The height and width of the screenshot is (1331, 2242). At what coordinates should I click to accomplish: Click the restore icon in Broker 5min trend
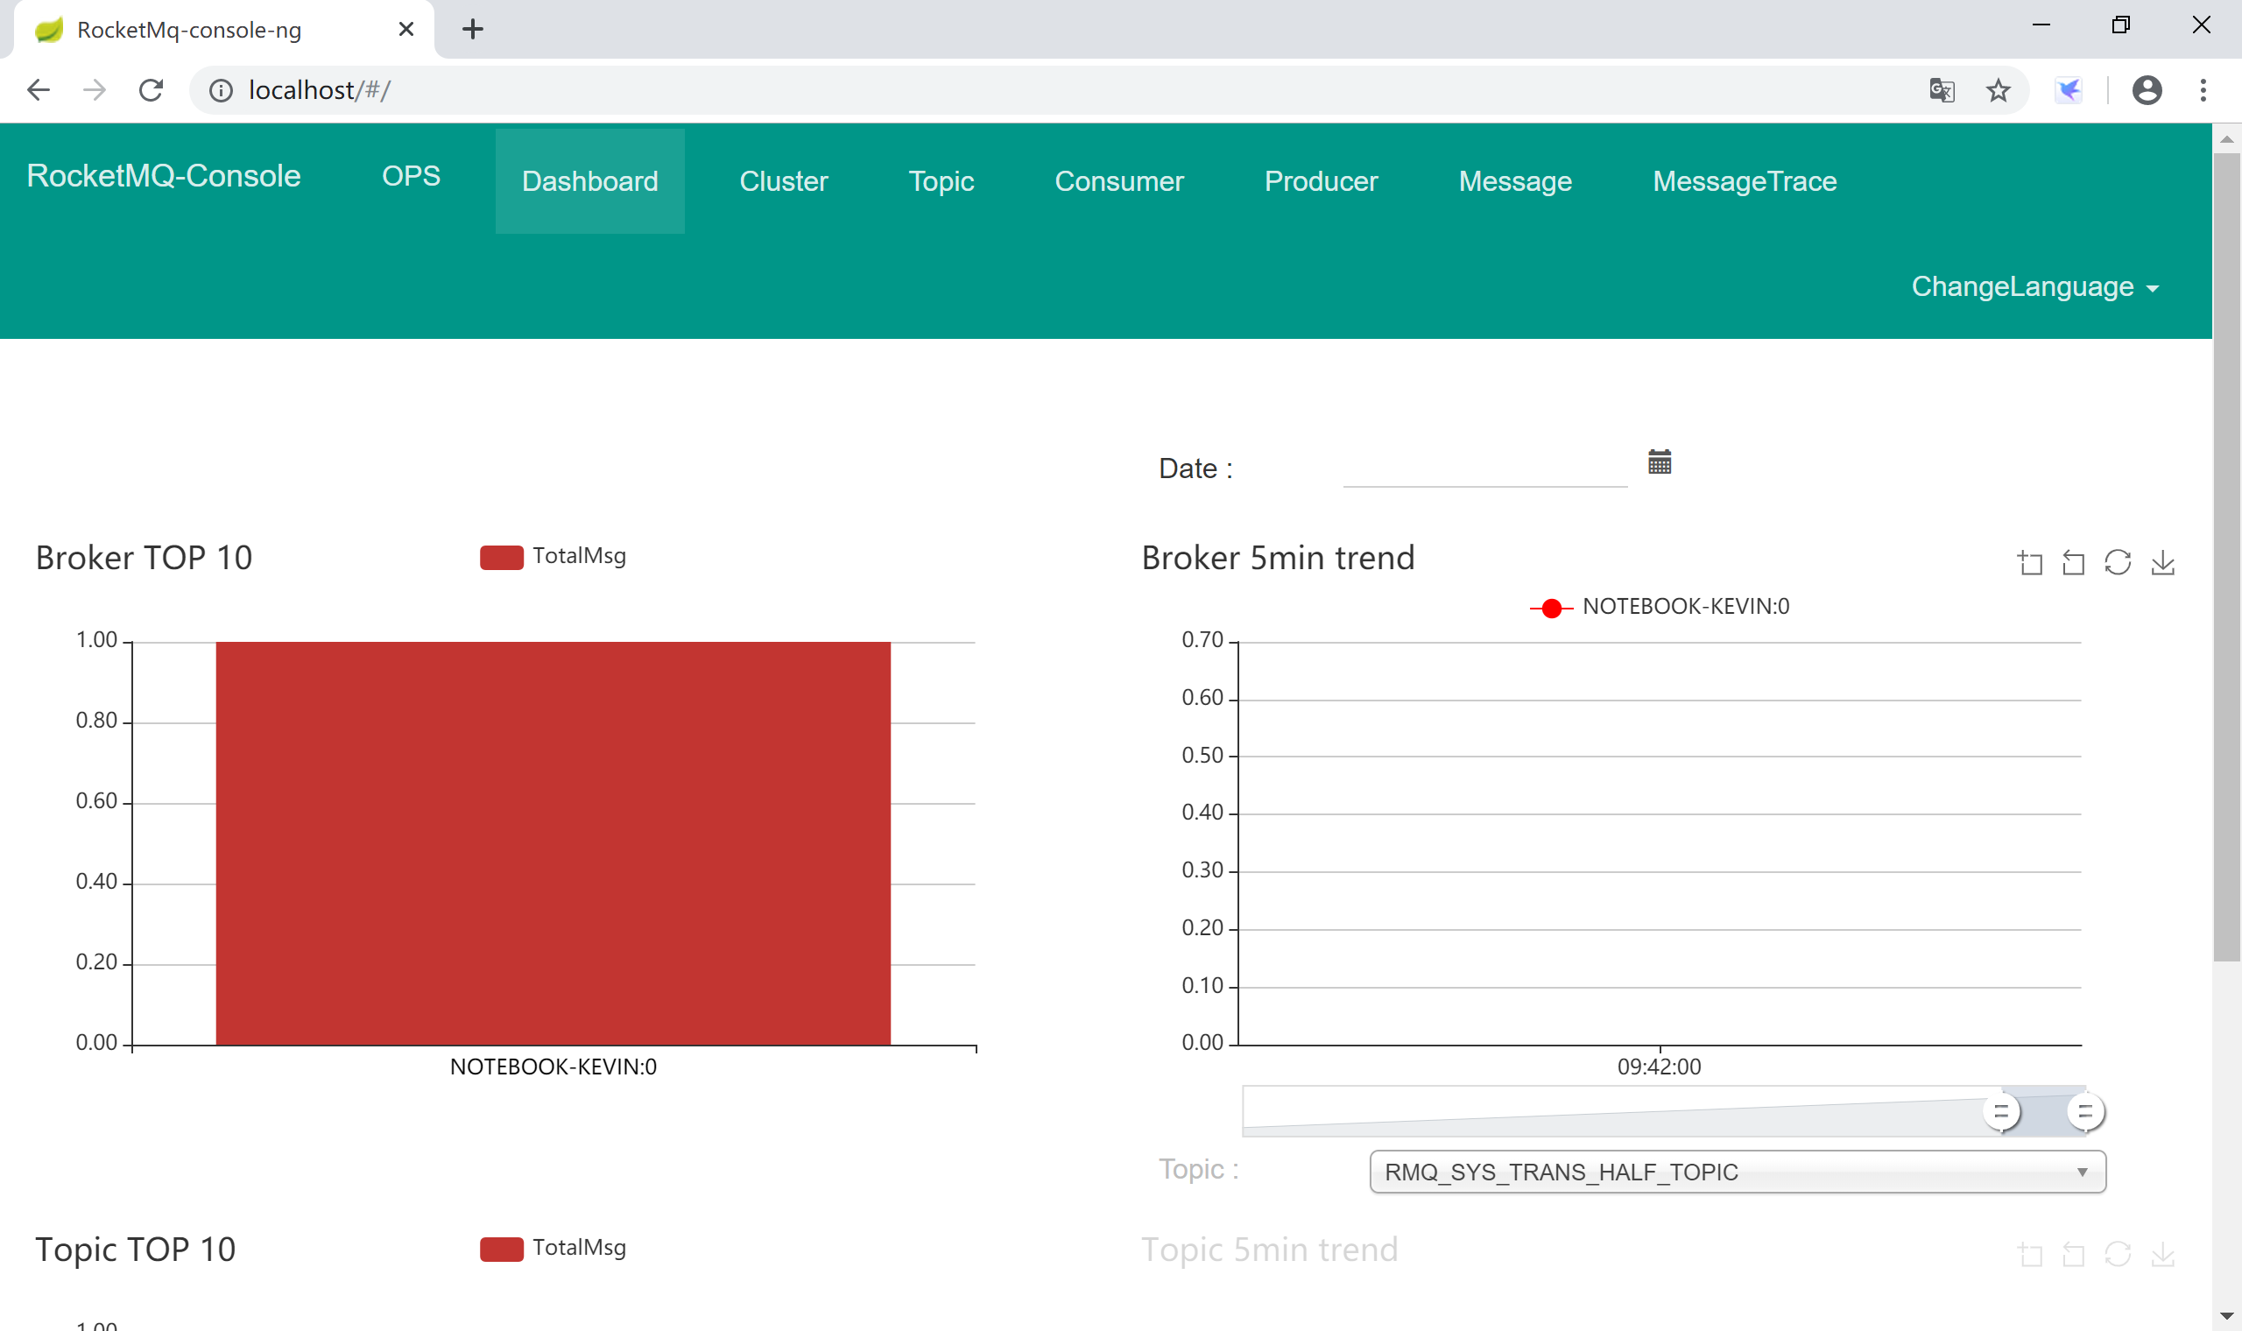tap(2118, 562)
